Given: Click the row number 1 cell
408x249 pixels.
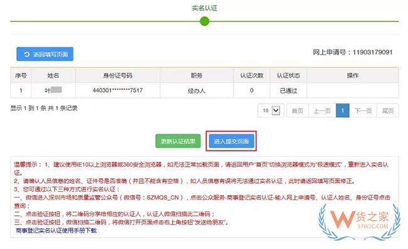Looking at the screenshot, I should click(x=21, y=90).
